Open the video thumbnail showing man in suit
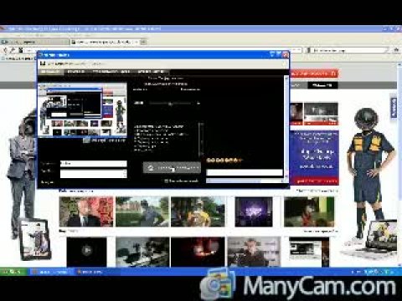 pos(86,212)
